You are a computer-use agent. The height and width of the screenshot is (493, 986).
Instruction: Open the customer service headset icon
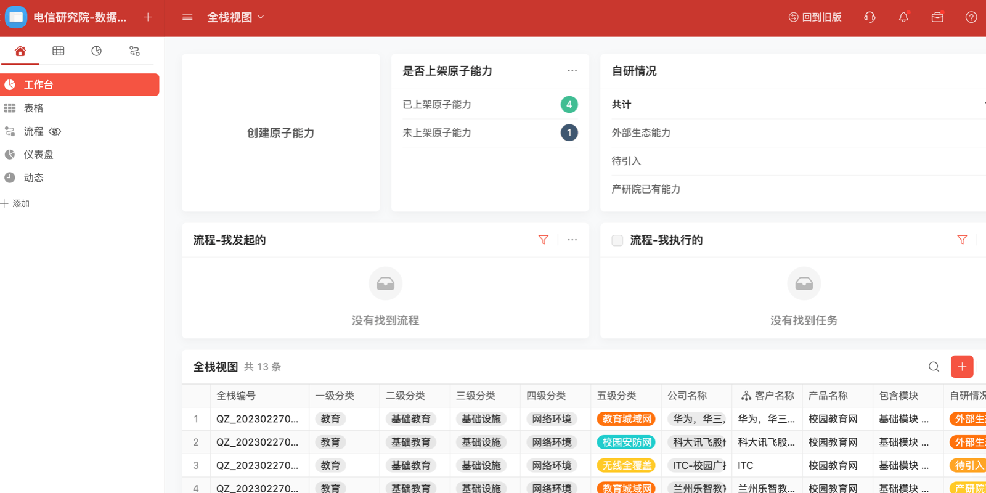870,17
